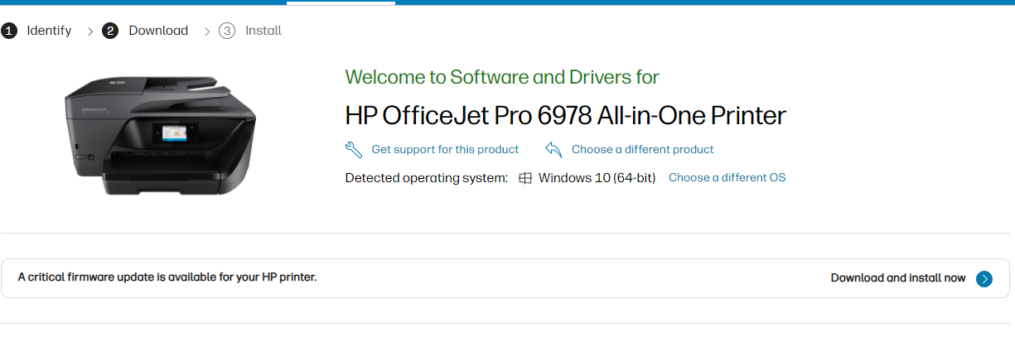The image size is (1015, 347).
Task: Click the wrench support icon
Action: (x=354, y=150)
